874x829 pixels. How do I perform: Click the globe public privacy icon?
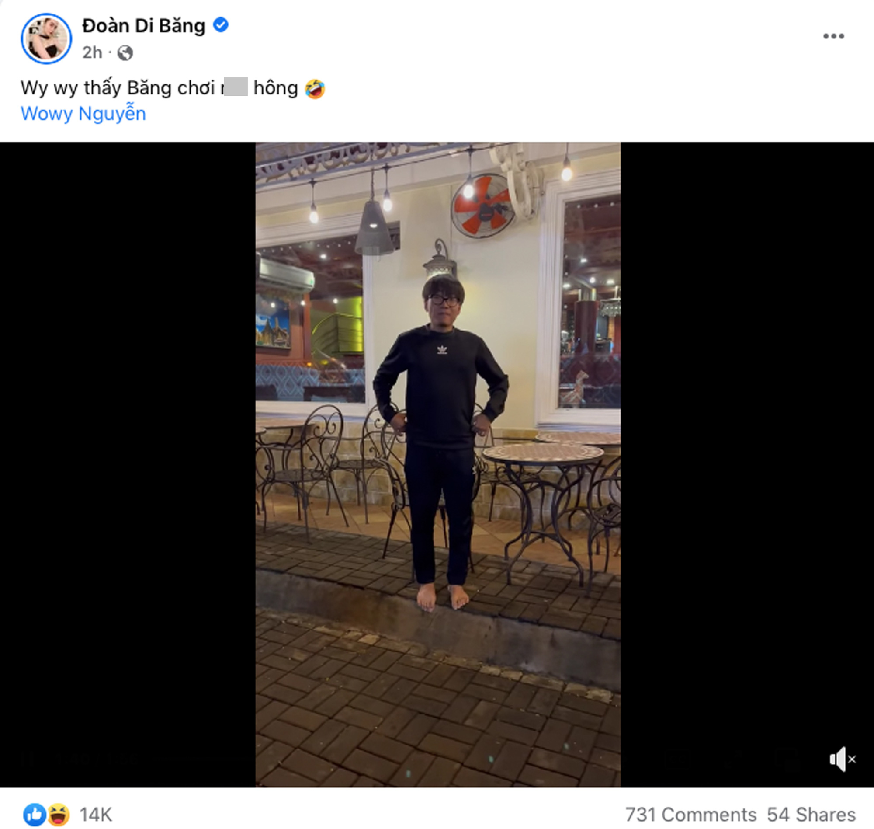click(125, 52)
